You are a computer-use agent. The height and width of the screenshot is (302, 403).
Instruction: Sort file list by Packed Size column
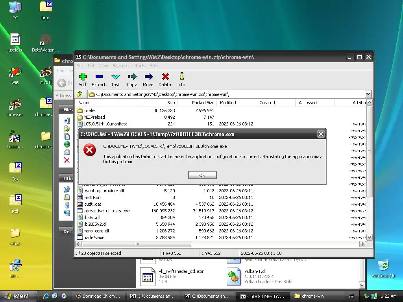click(197, 103)
